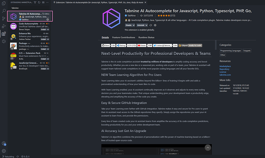
Task: Open Manage settings gear in activity bar
Action: point(4,150)
